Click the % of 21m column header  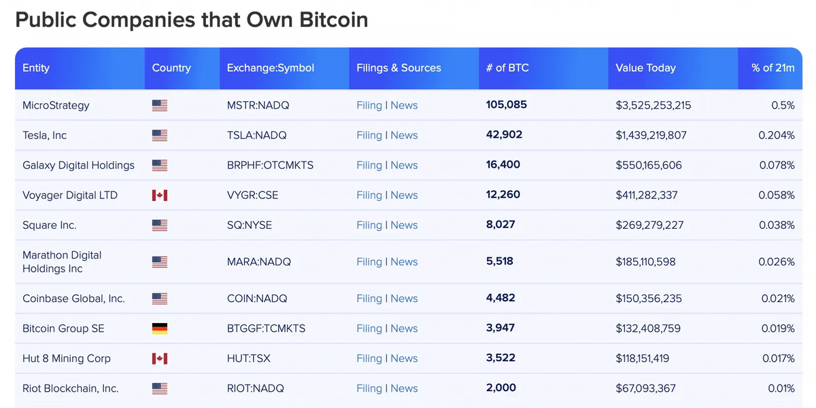pos(772,68)
